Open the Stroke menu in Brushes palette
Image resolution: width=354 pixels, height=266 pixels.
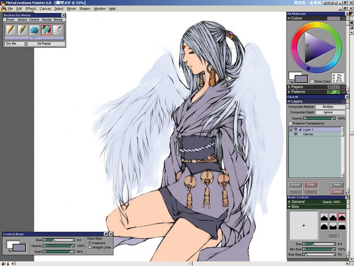tap(58, 20)
